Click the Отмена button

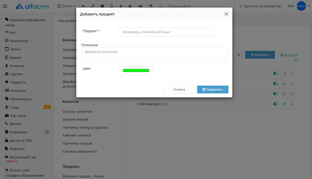pyautogui.click(x=179, y=89)
